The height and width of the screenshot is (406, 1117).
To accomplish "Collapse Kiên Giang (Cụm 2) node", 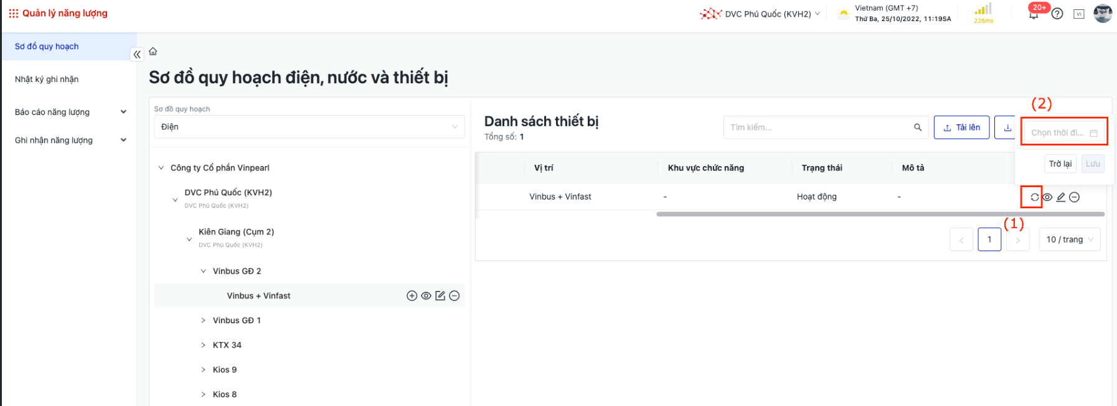I will (189, 239).
